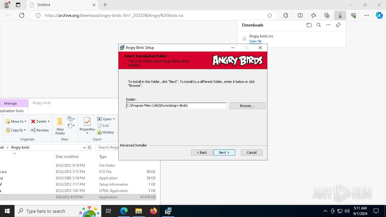Open a new Edge tab
The width and height of the screenshot is (386, 217).
click(x=105, y=5)
